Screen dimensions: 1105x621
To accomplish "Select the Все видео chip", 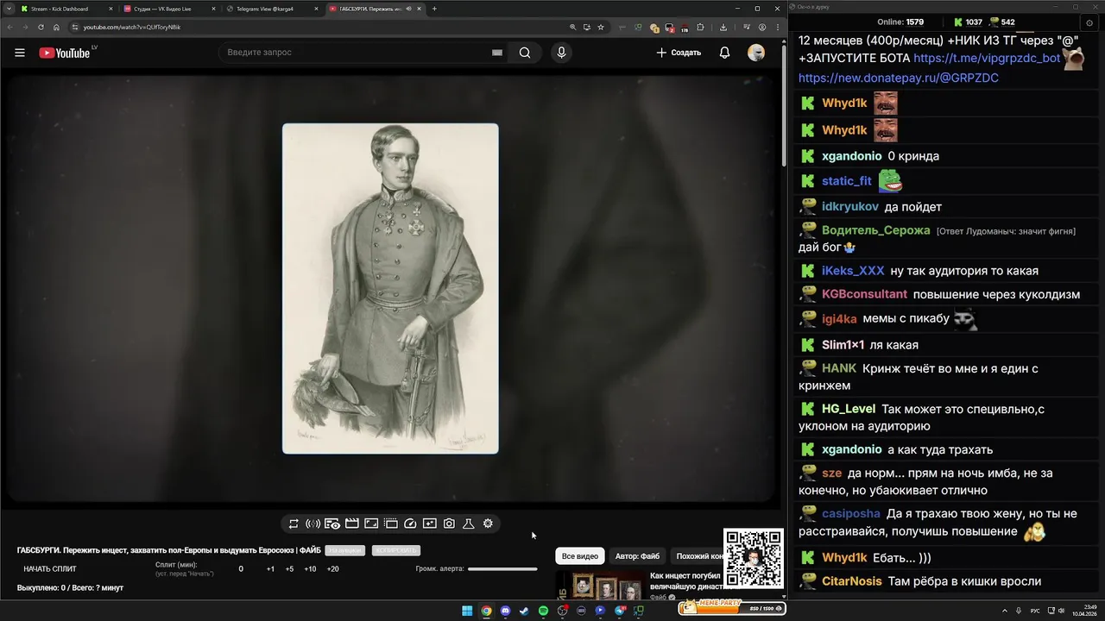I will pyautogui.click(x=580, y=556).
